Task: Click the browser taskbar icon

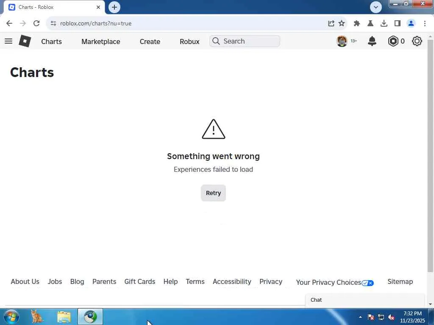Action: pyautogui.click(x=90, y=317)
